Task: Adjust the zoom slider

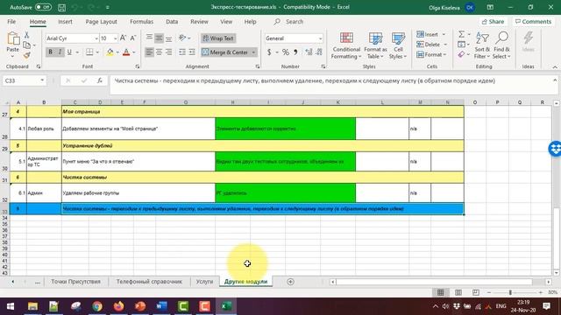Action: 510,292
